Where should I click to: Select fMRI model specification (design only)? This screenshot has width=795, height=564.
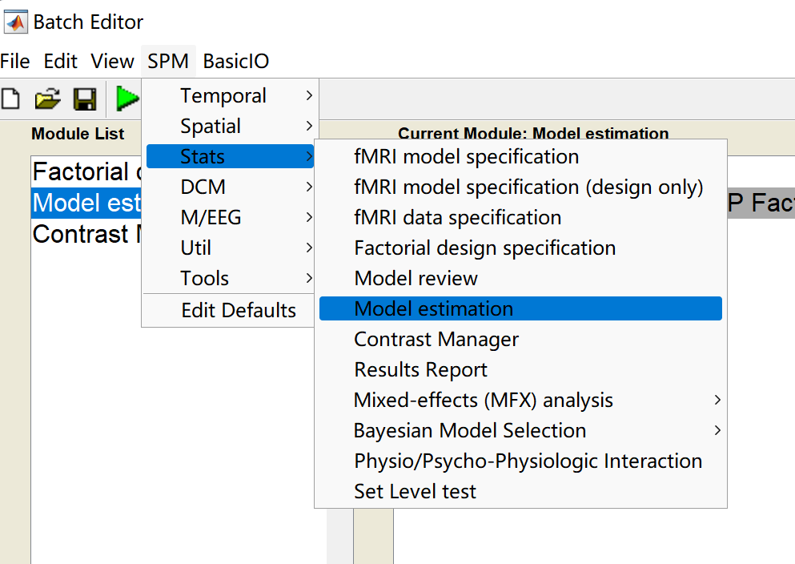click(528, 187)
